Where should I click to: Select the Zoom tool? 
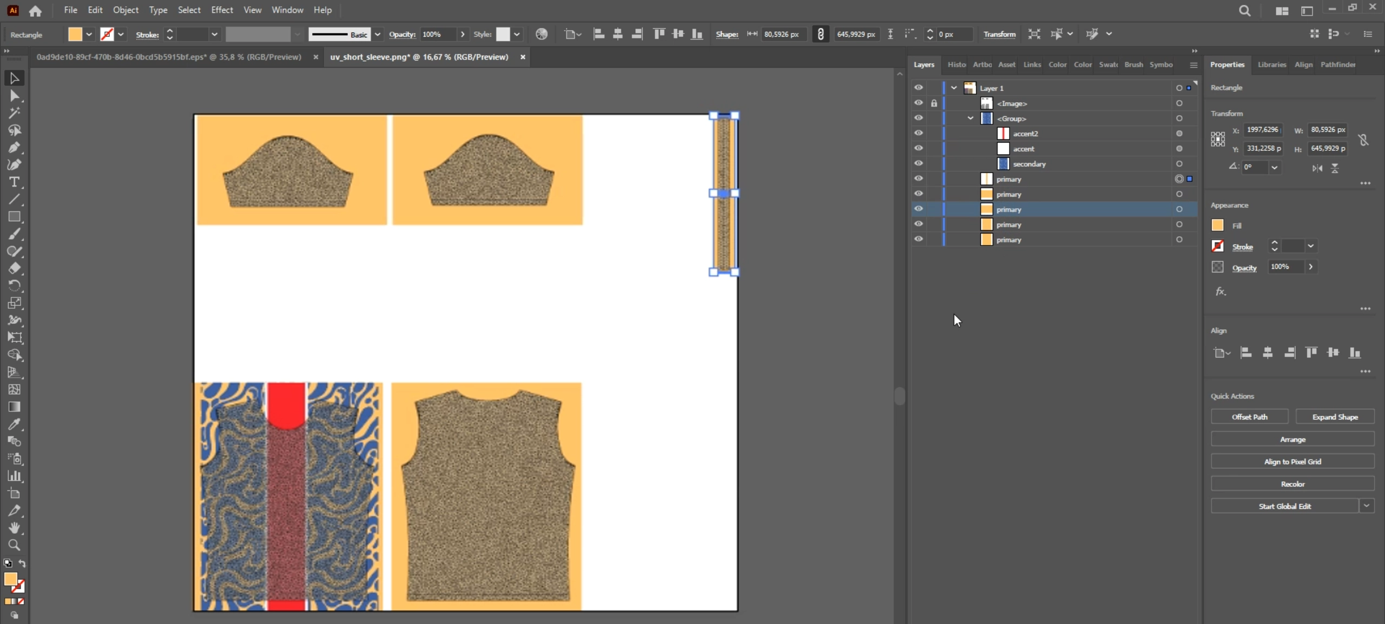[14, 546]
